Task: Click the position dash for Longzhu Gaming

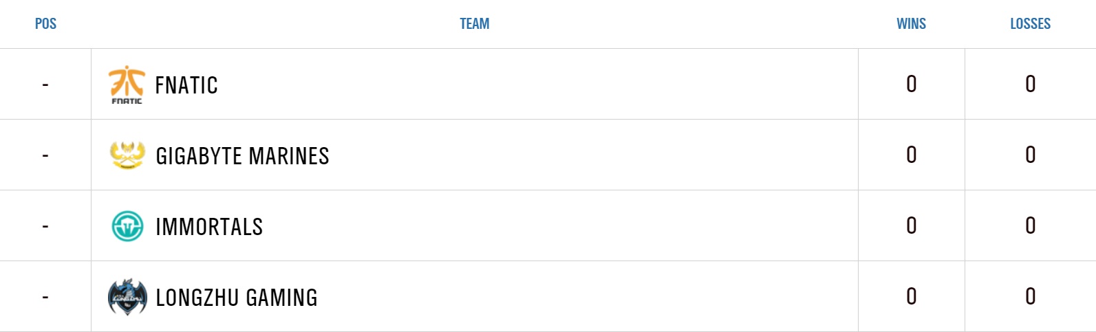Action: (x=45, y=297)
